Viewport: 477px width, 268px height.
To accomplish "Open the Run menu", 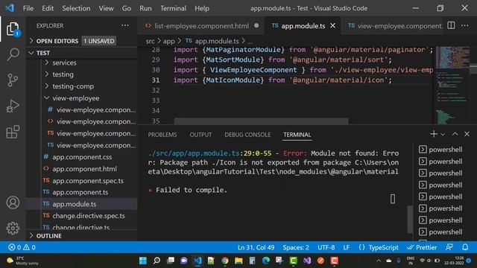I will [x=145, y=8].
